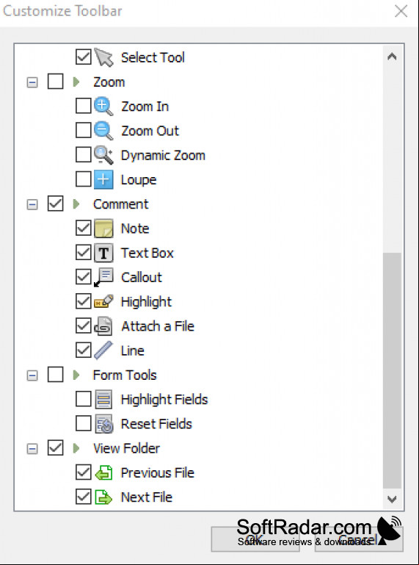Click the Text Box T icon
The height and width of the screenshot is (565, 419).
[103, 253]
